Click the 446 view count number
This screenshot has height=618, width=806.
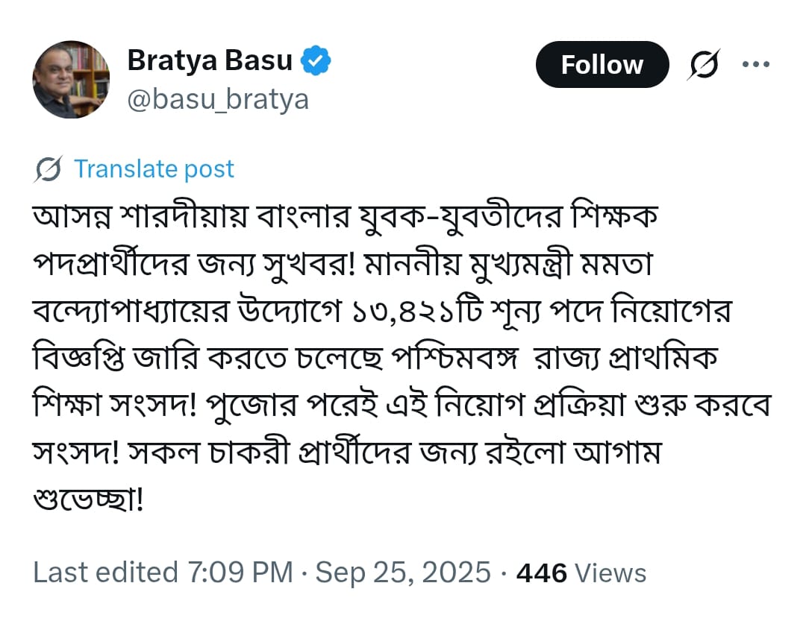pyautogui.click(x=542, y=573)
